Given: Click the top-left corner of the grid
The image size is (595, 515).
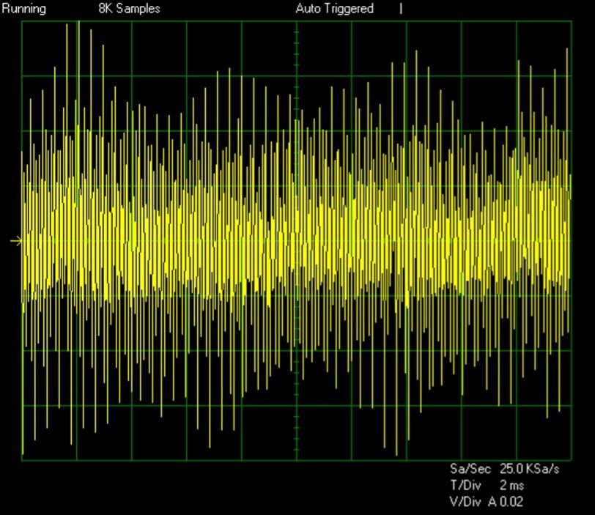Looking at the screenshot, I should 22,21.
